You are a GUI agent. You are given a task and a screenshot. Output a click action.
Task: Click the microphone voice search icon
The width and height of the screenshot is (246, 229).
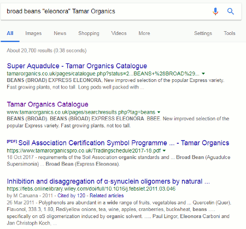coord(215,11)
